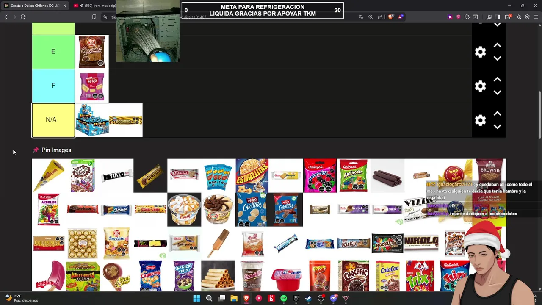The height and width of the screenshot is (305, 542).
Task: Close the Dulces Chilenos browser tab
Action: coord(64,6)
